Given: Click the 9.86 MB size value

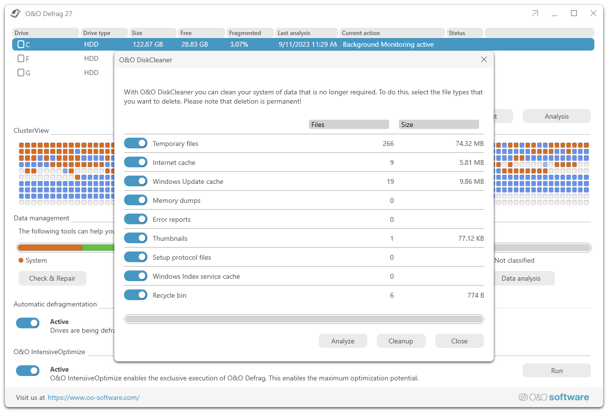Looking at the screenshot, I should click(472, 181).
